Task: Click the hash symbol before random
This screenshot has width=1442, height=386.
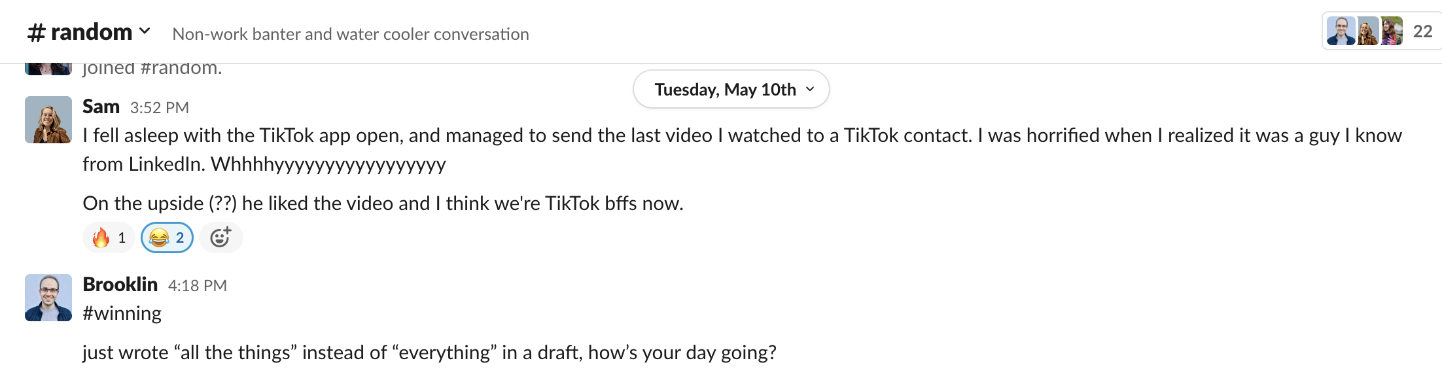Action: [36, 33]
